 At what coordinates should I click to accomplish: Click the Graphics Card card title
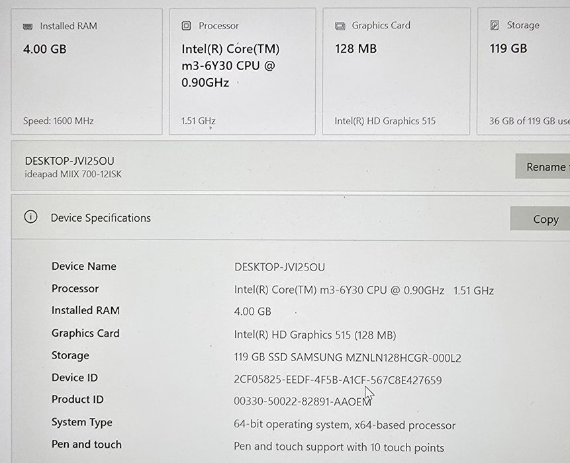tap(381, 25)
